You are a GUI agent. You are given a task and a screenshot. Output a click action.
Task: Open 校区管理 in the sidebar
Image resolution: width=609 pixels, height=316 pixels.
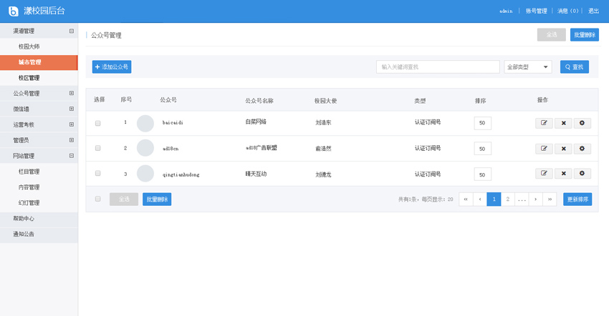tap(29, 78)
